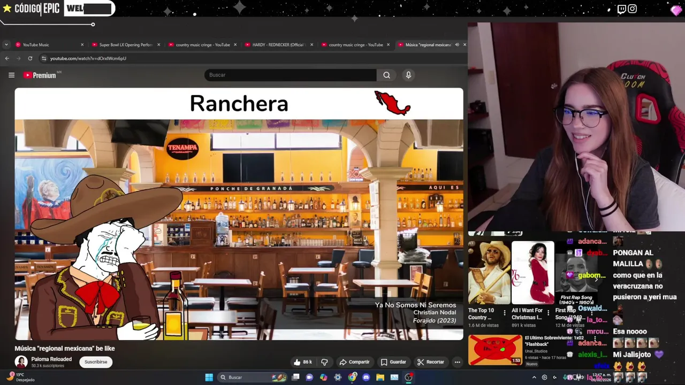Screen dimensions: 685x385
Task: Click El Ultimo Sobreviviente: 1x02 Flashback title
Action: pyautogui.click(x=554, y=341)
